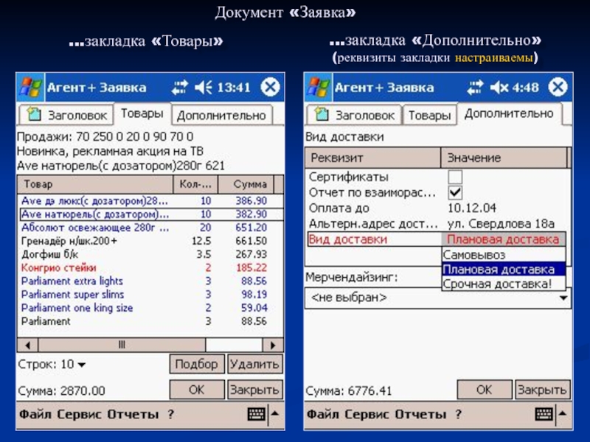Image resolution: width=590 pixels, height=442 pixels.
Task: Click the Подбор button
Action: [x=197, y=364]
